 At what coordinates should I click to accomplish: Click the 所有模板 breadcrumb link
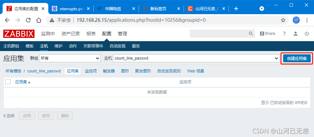13,71
